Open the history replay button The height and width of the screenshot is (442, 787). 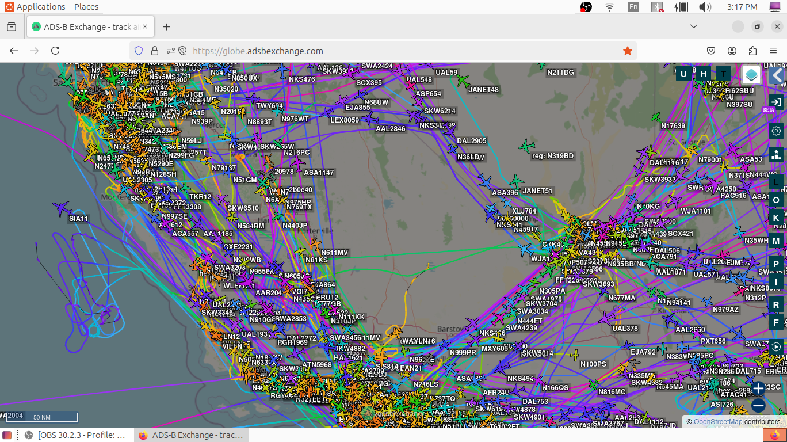point(776,346)
